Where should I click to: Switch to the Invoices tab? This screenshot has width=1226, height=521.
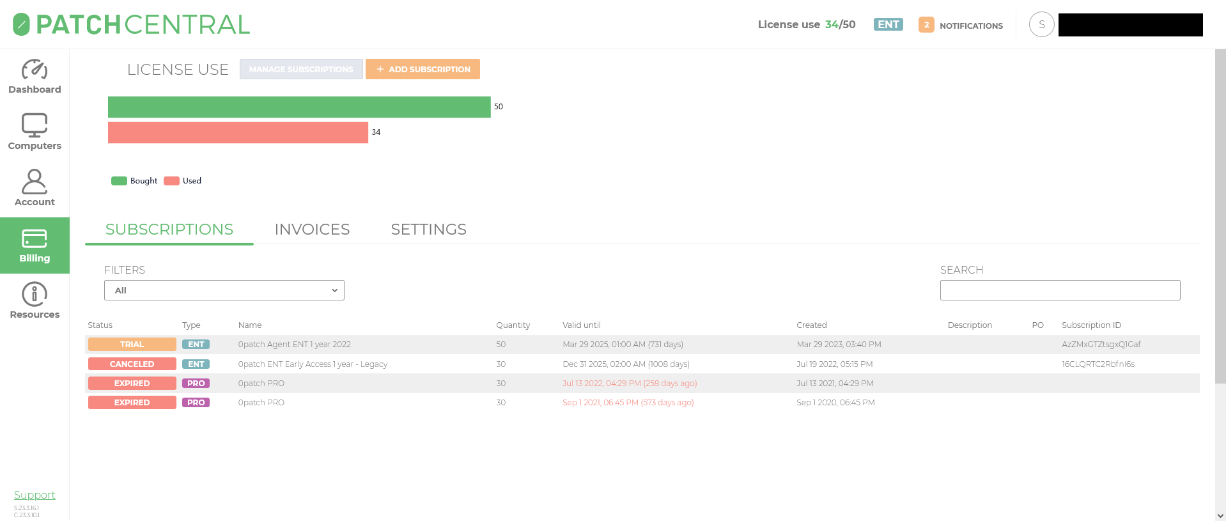point(312,229)
